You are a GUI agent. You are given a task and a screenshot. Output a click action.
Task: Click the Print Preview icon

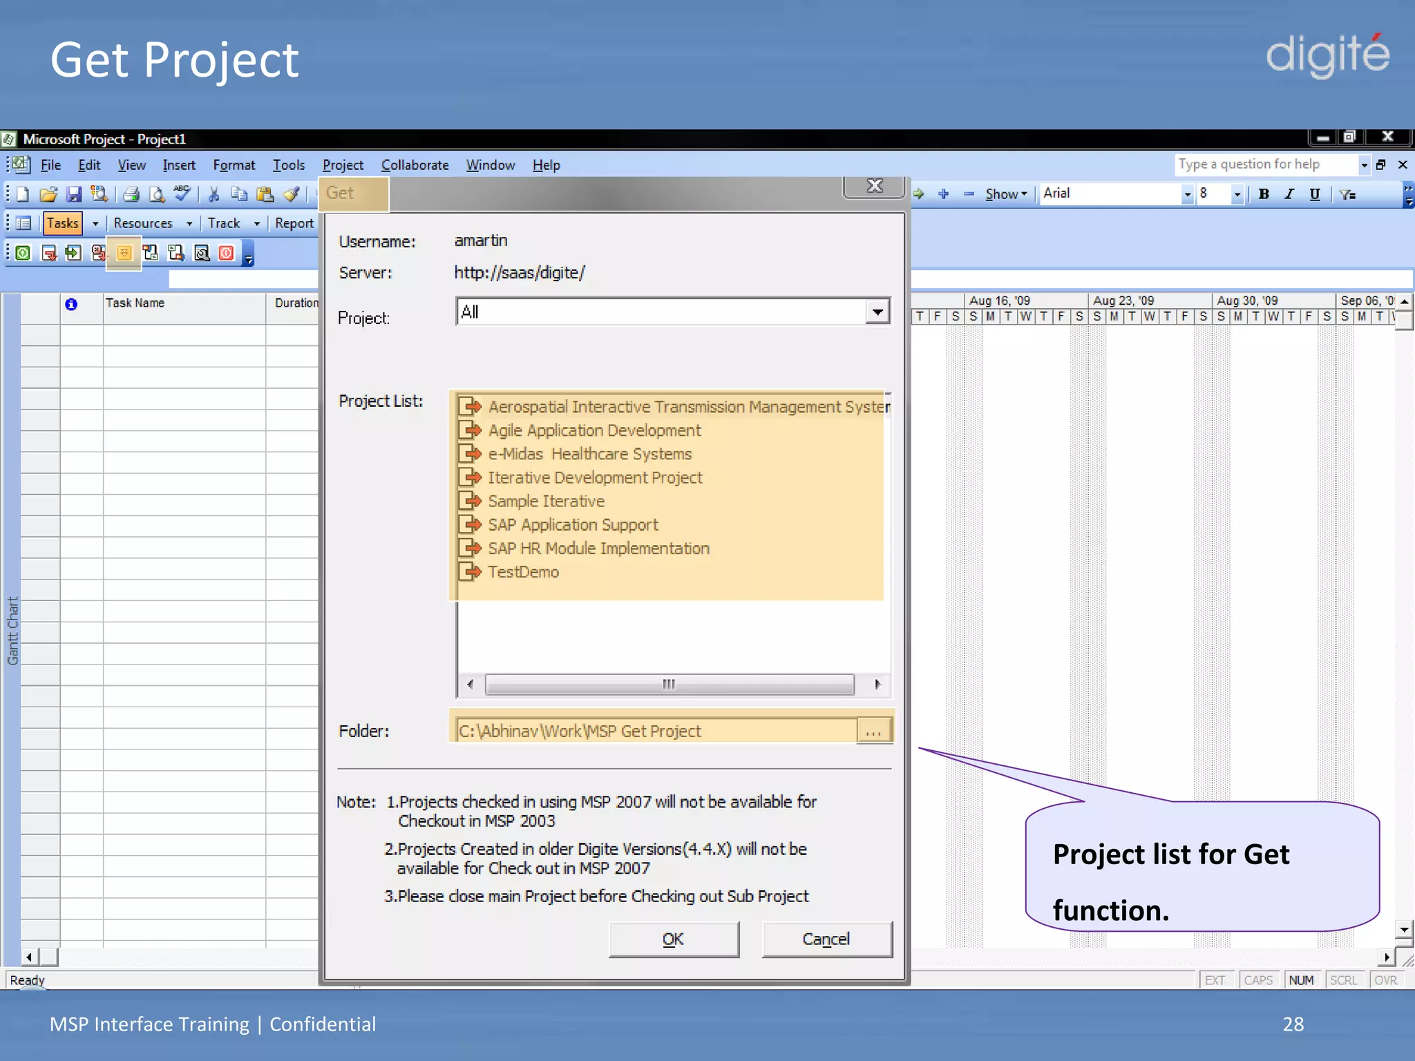tap(158, 194)
